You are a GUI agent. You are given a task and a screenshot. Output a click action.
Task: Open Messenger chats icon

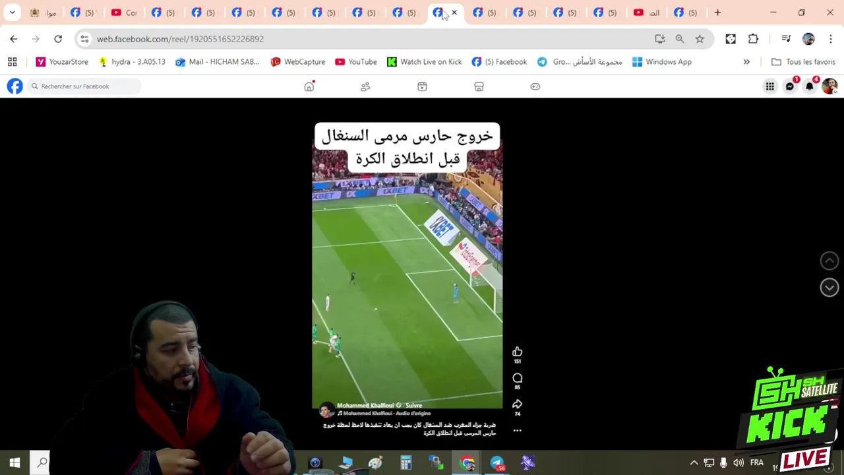790,86
